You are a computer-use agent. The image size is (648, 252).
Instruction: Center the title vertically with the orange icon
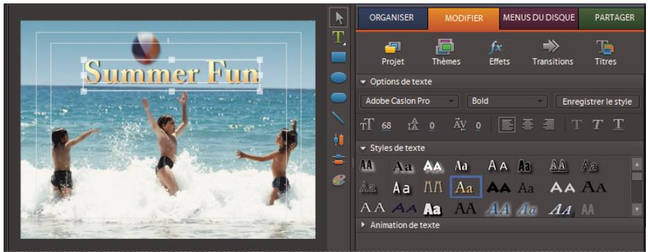pyautogui.click(x=339, y=140)
